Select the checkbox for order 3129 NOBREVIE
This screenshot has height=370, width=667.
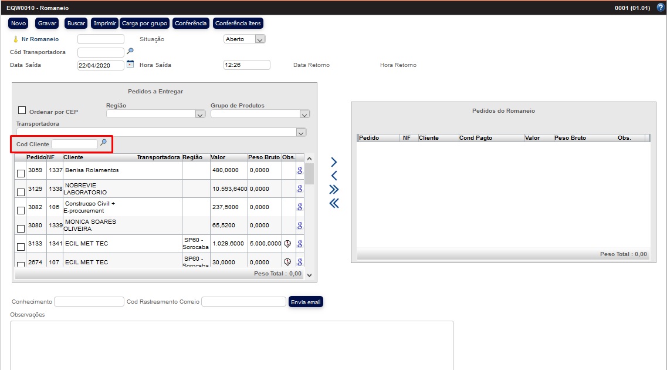(21, 192)
